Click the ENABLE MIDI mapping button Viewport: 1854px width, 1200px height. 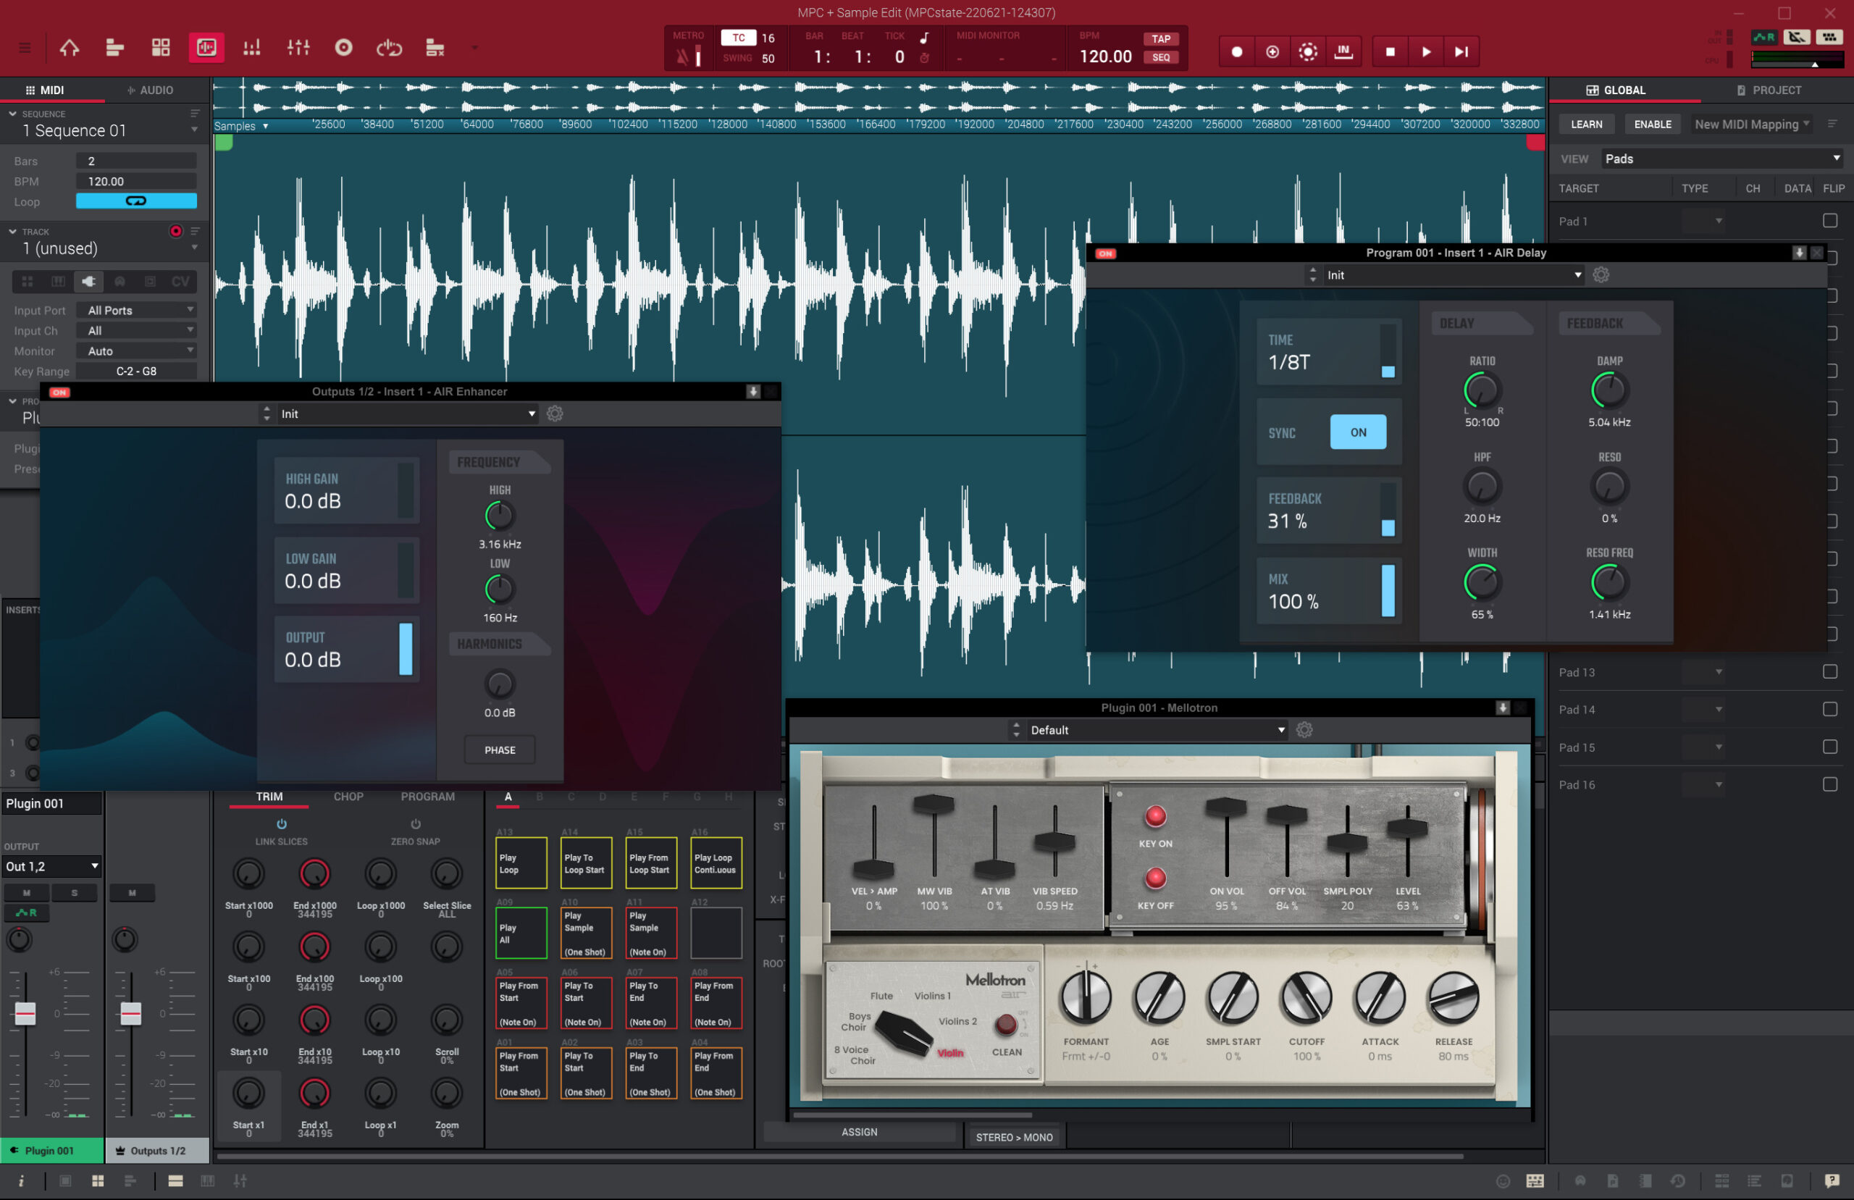(1652, 125)
